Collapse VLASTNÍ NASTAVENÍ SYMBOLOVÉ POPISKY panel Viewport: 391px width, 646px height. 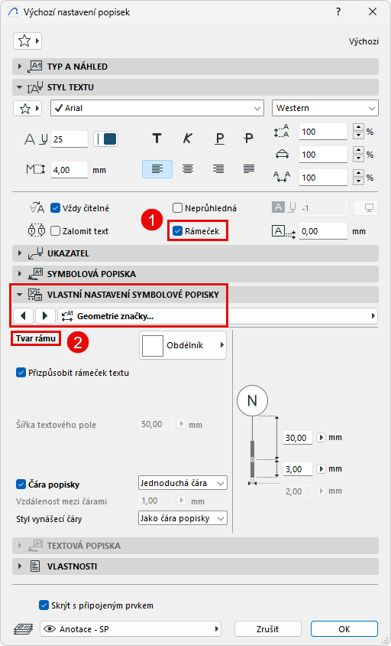pos(195,295)
